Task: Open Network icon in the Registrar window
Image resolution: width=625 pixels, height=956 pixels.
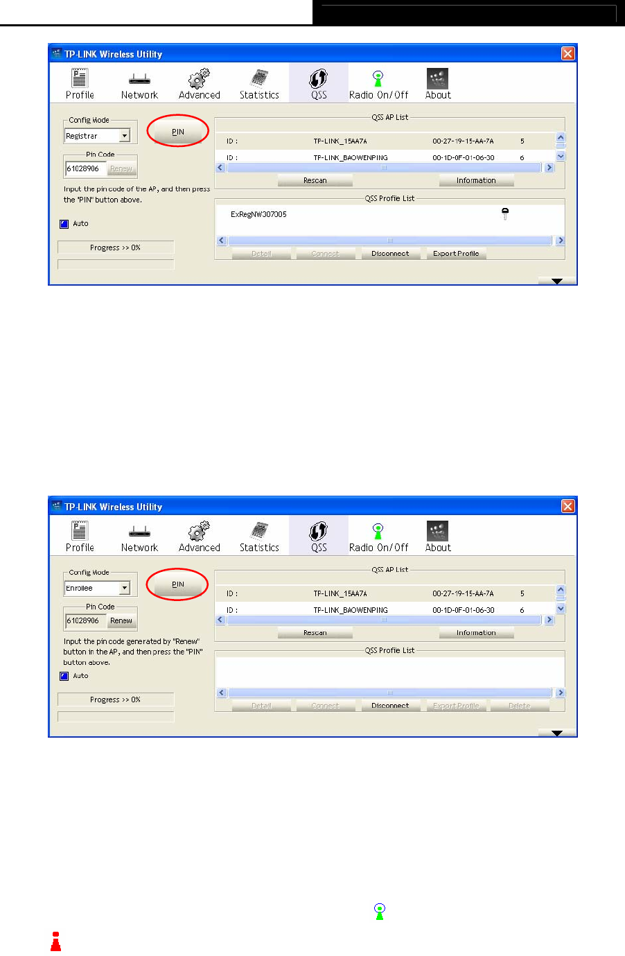Action: [x=140, y=80]
